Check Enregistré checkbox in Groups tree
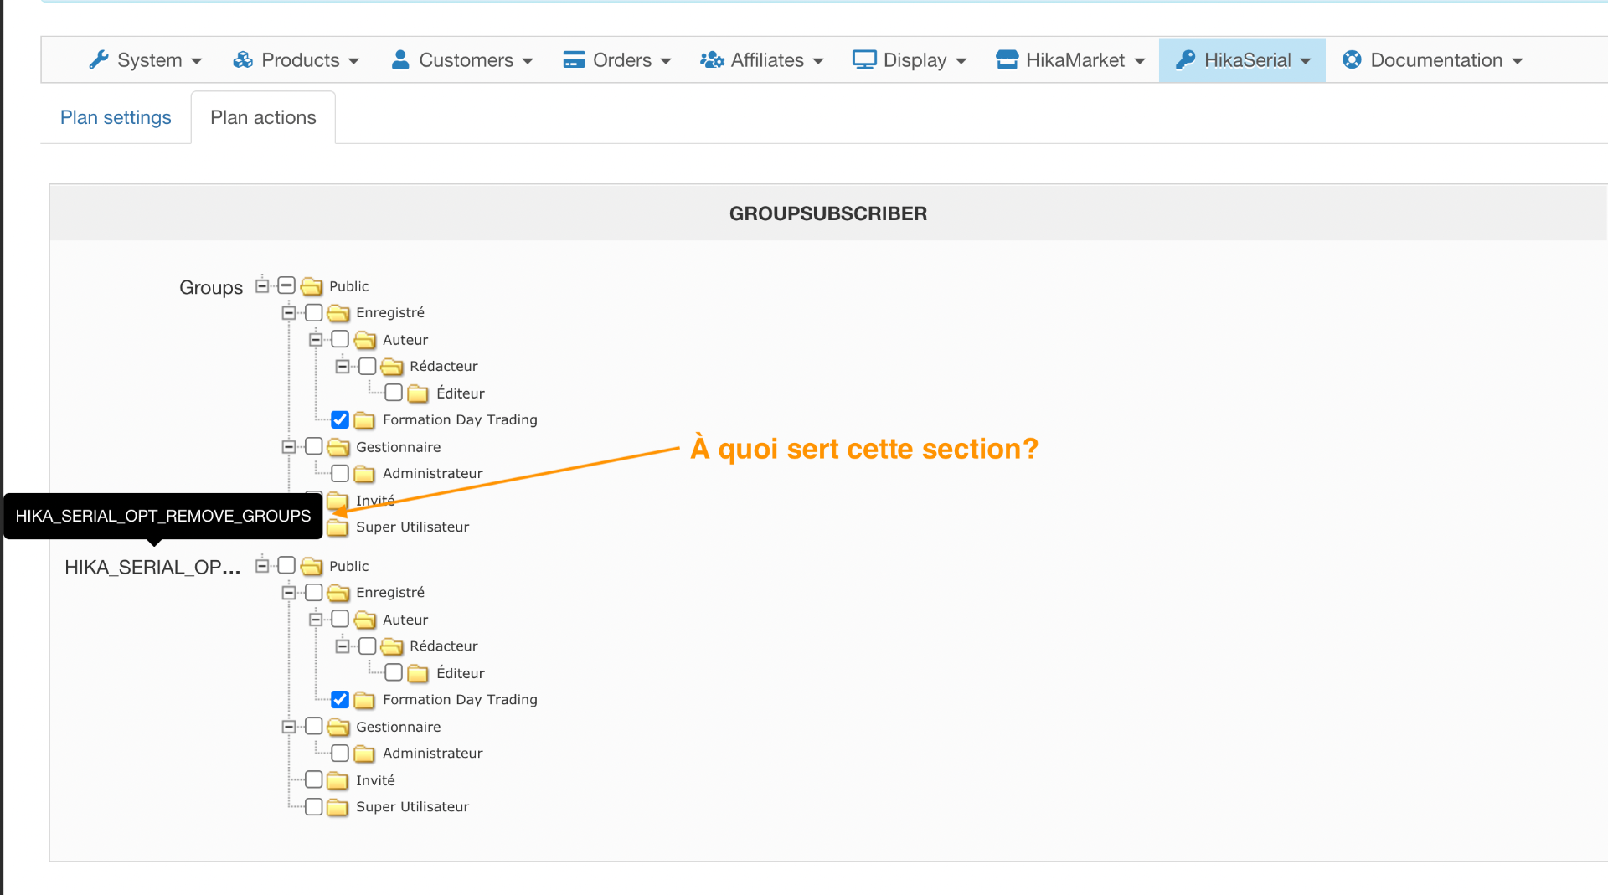The width and height of the screenshot is (1608, 895). pyautogui.click(x=314, y=312)
